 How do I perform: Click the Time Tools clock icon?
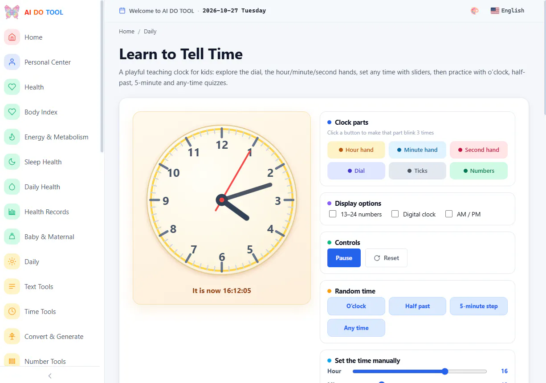[x=12, y=312]
